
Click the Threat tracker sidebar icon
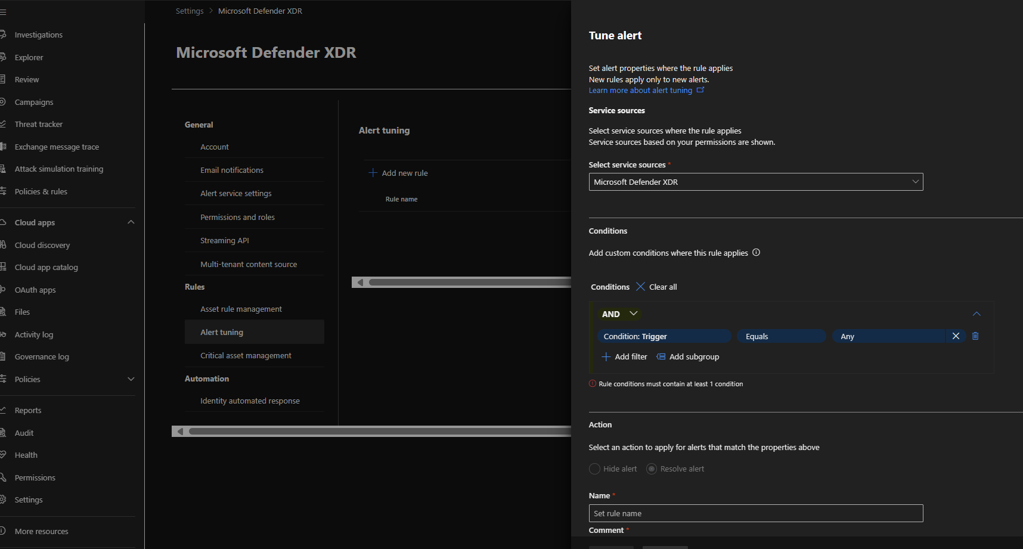point(2,124)
